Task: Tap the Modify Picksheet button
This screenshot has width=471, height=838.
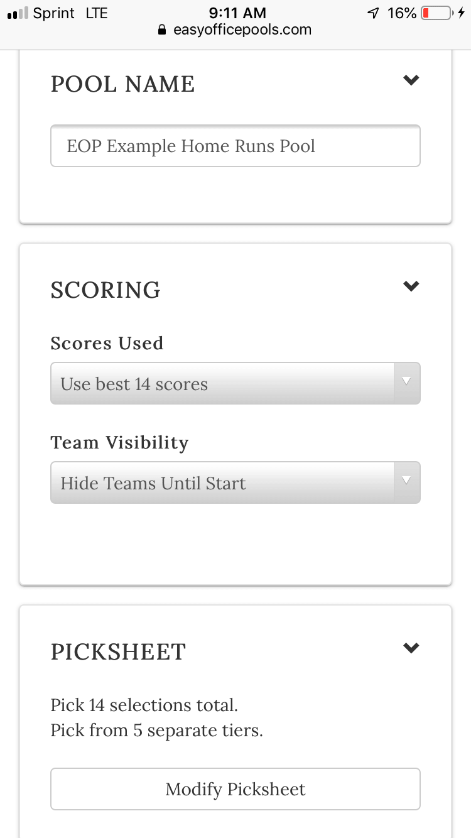Action: click(x=235, y=789)
